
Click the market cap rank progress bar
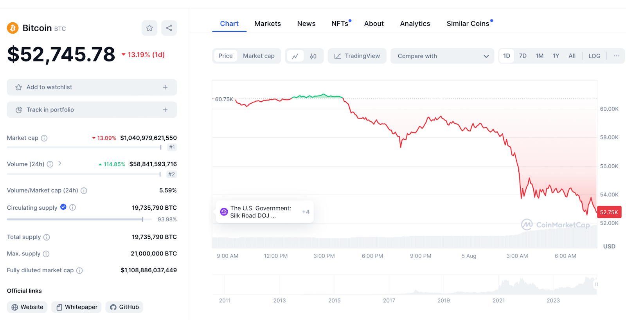click(84, 147)
